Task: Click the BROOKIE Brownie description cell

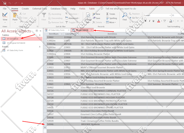Action: [x=114, y=124]
